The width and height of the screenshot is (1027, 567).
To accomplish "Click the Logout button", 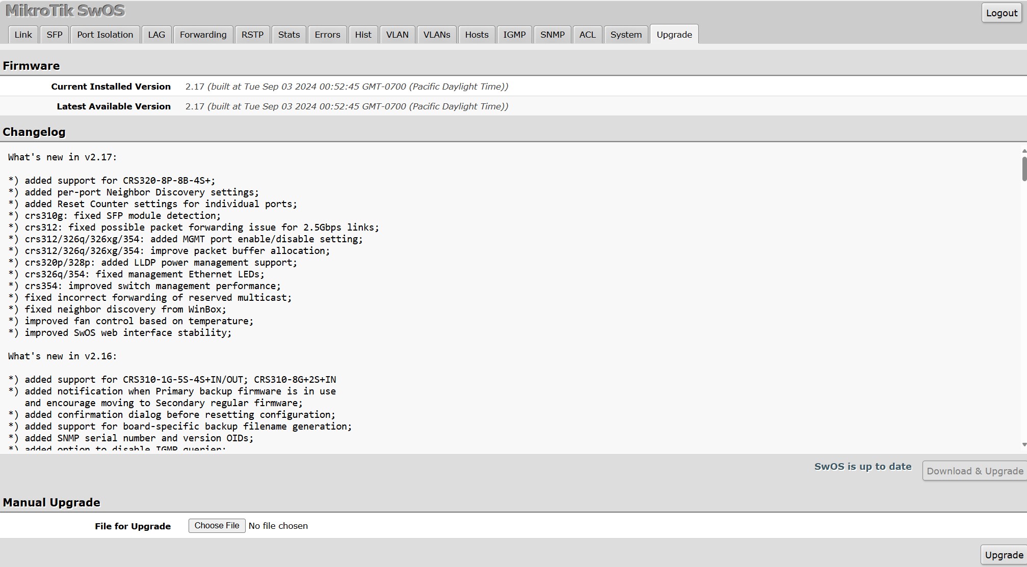I will (1001, 13).
